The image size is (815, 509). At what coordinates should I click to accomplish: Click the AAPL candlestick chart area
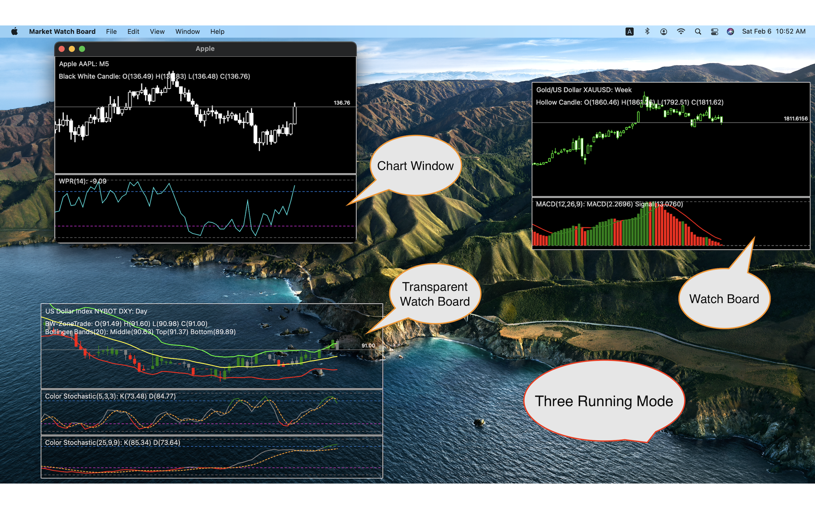205,115
